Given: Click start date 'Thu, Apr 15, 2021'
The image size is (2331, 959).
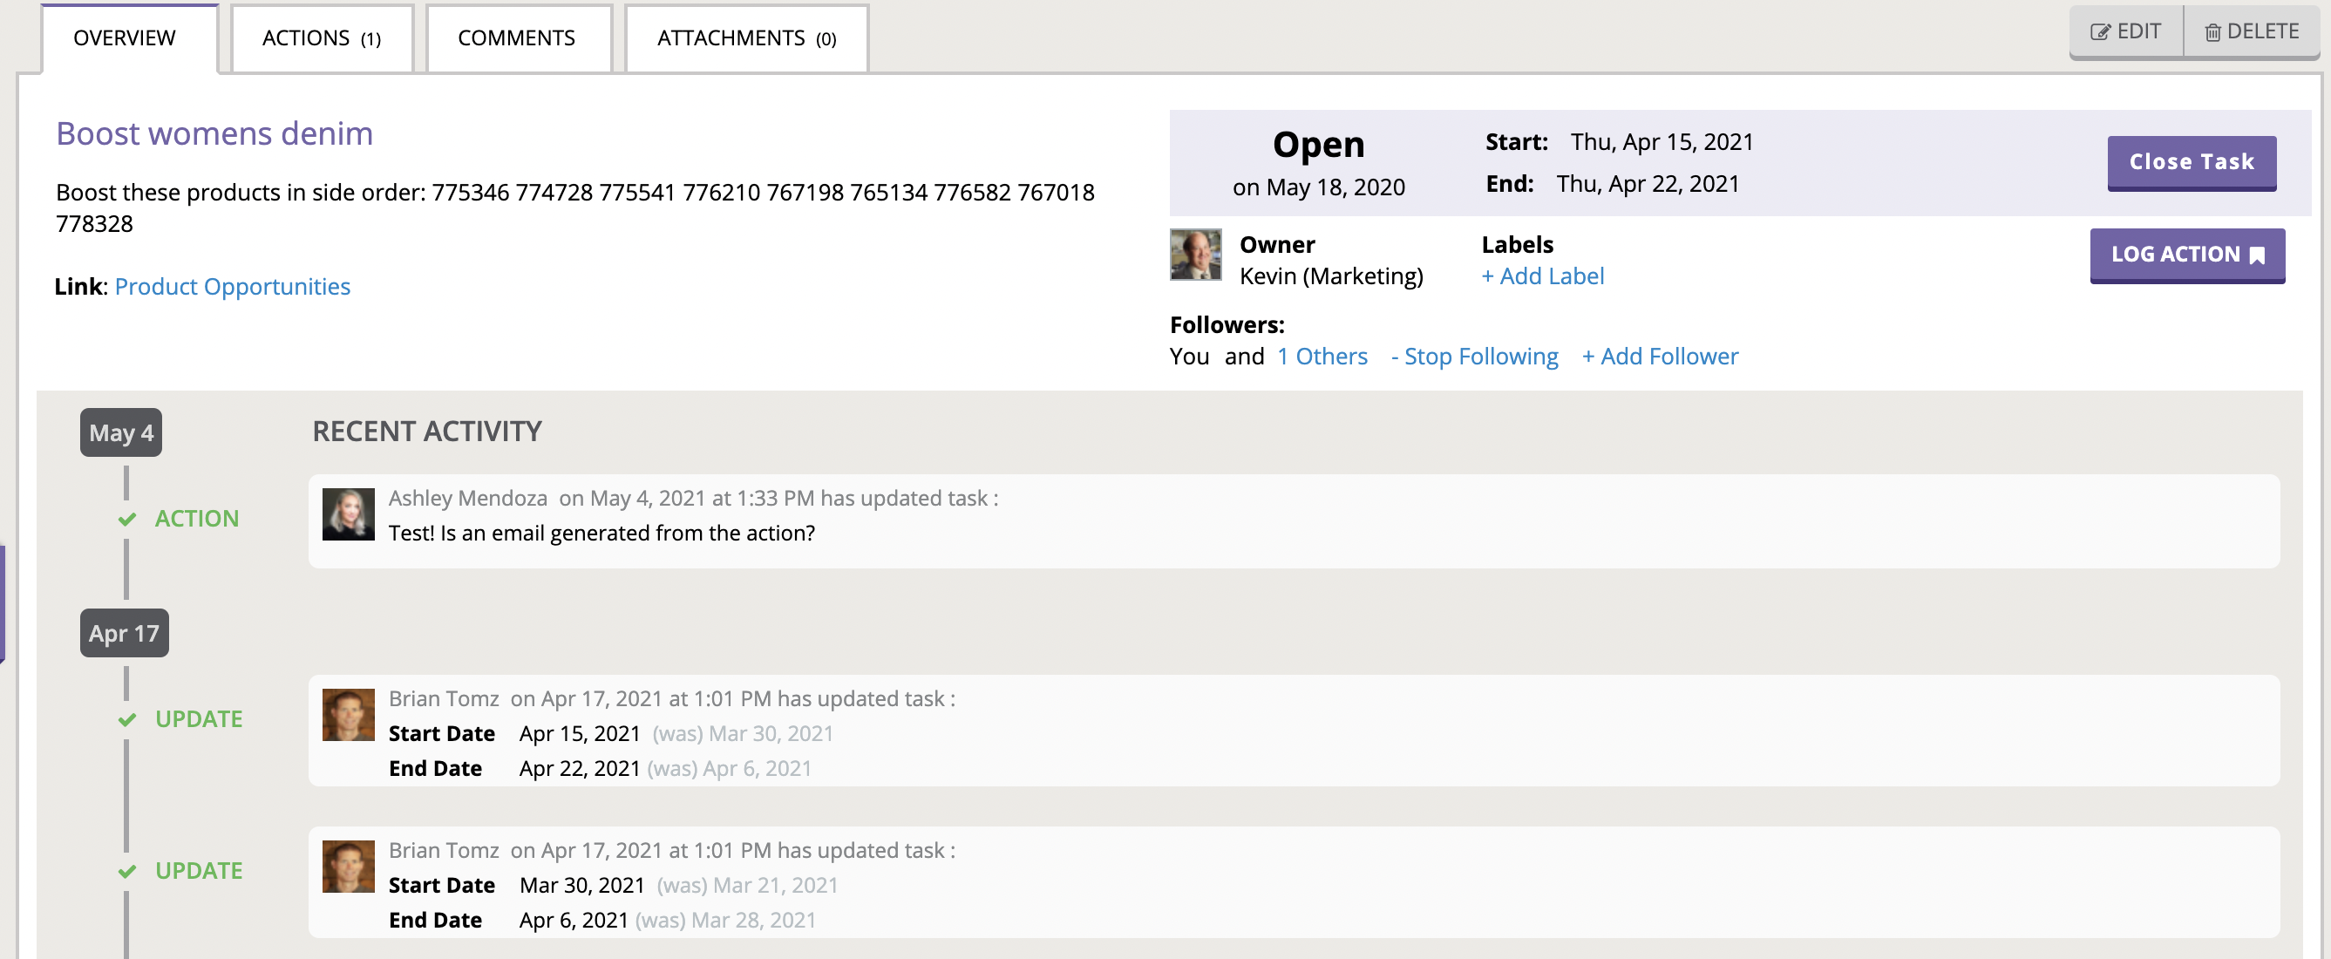Looking at the screenshot, I should tap(1662, 142).
